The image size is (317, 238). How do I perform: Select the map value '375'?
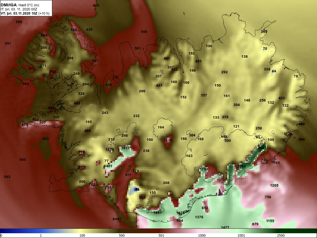coord(225,117)
